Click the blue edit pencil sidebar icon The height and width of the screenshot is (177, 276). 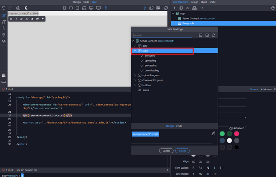(x=4, y=16)
